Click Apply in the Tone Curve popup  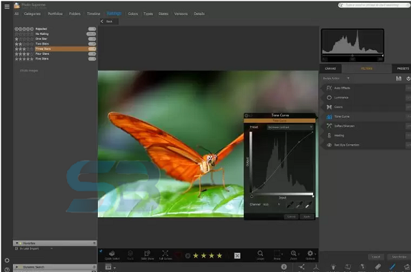(x=307, y=217)
